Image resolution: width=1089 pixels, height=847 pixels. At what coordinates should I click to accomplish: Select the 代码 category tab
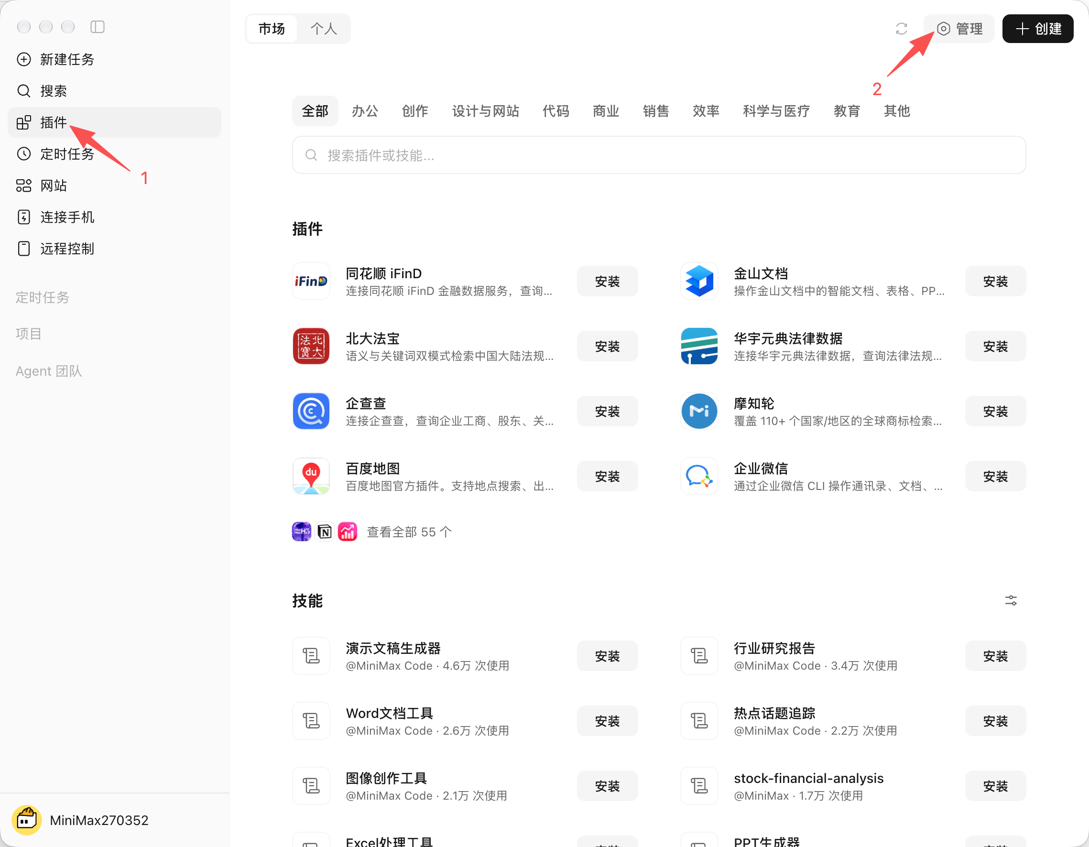click(x=556, y=111)
